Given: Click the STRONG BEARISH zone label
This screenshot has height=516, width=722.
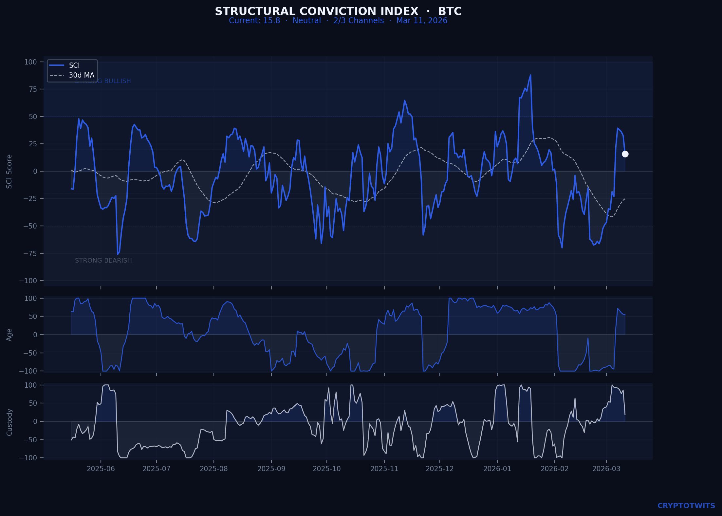Looking at the screenshot, I should click(103, 261).
